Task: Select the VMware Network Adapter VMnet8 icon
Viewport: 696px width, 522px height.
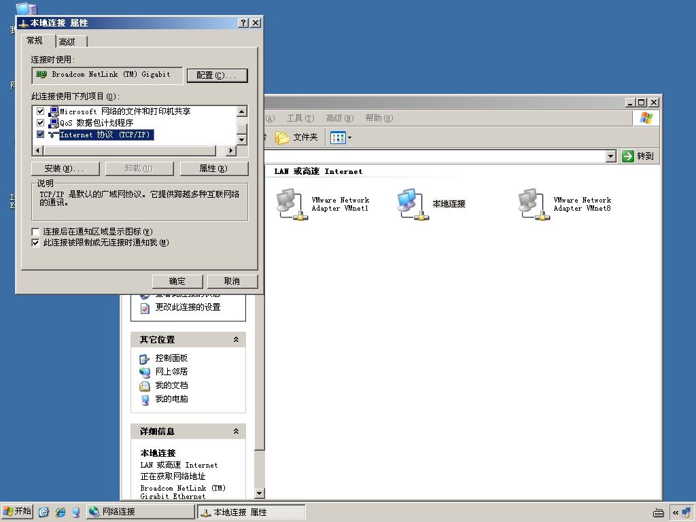Action: (x=534, y=204)
